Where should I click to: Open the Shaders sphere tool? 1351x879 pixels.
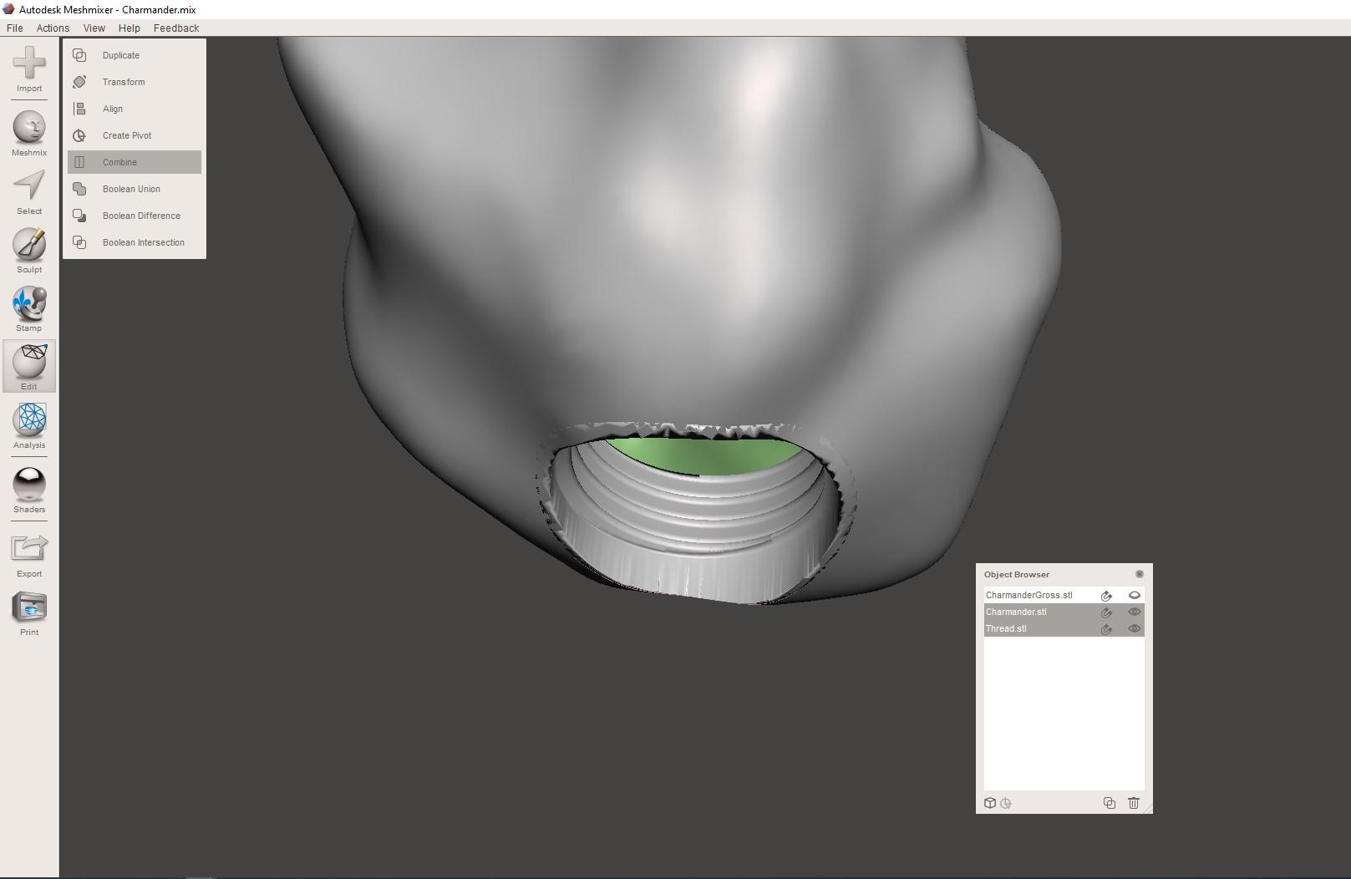(x=29, y=490)
